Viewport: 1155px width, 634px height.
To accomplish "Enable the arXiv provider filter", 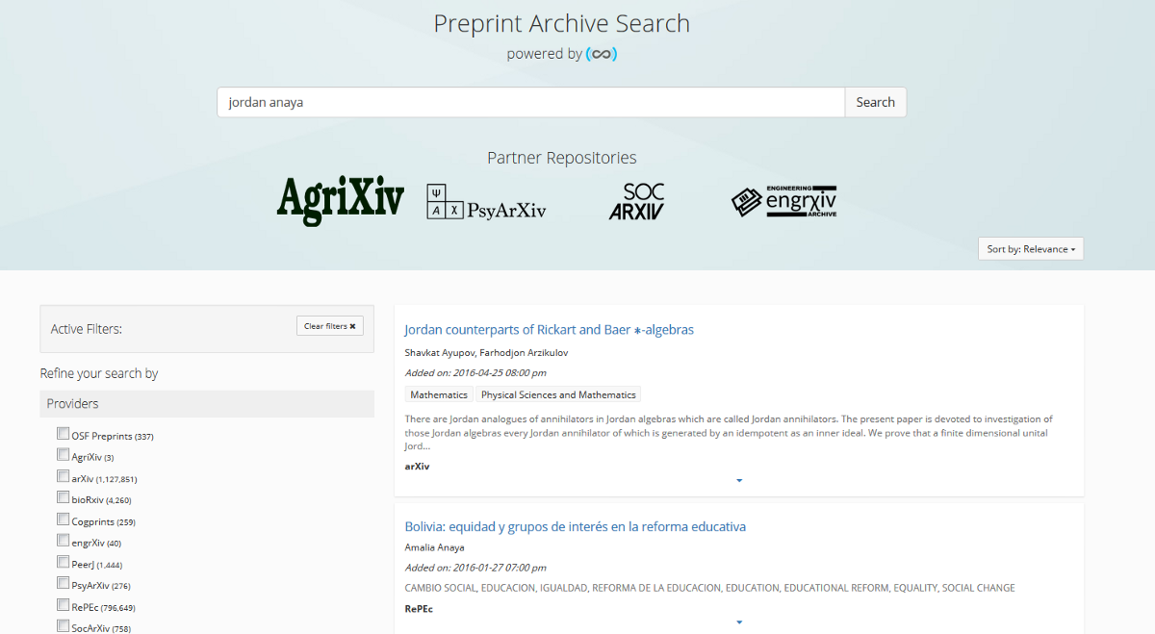I will click(x=64, y=476).
